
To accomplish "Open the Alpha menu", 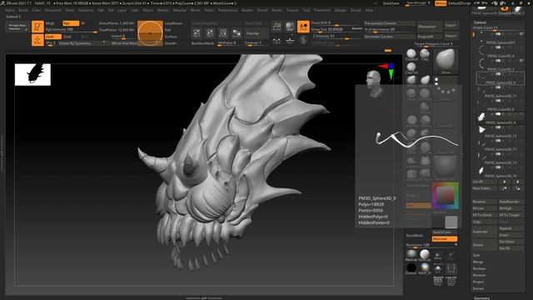I will point(10,10).
